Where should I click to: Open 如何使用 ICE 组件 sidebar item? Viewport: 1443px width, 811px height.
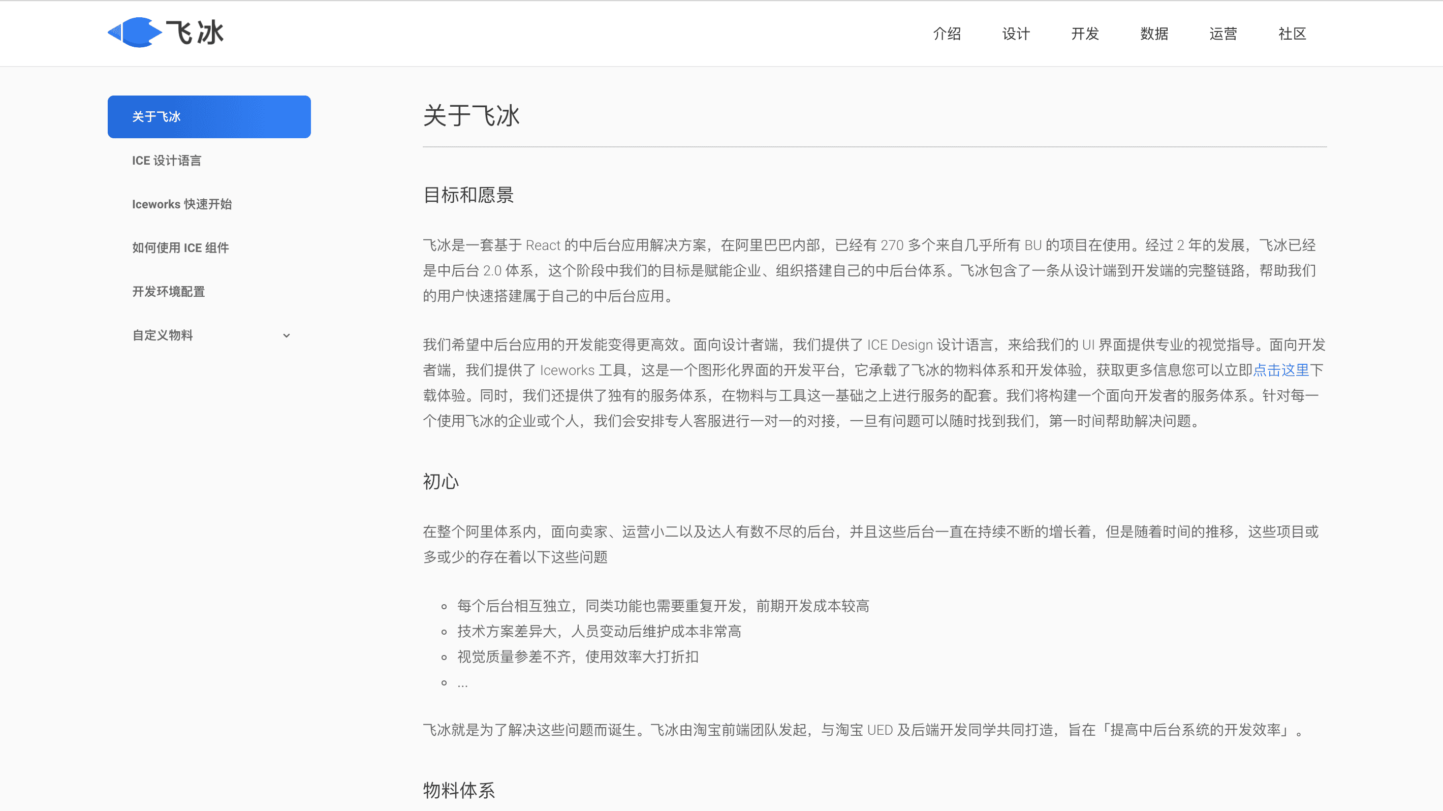[180, 247]
